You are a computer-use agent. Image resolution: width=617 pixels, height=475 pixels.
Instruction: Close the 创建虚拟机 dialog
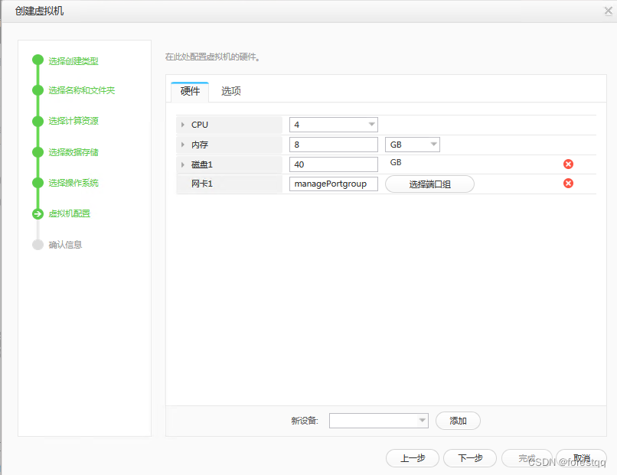[609, 11]
